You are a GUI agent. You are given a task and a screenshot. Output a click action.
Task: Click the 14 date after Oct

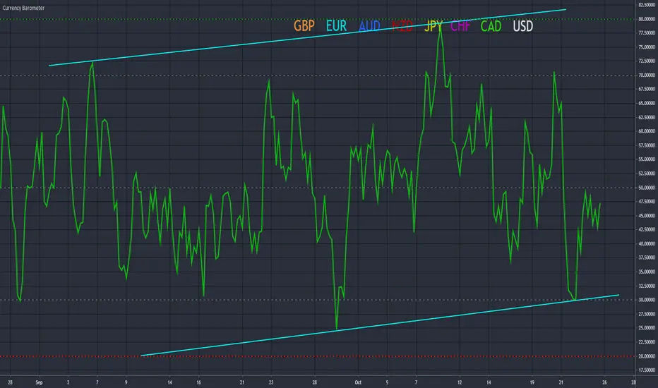489,382
